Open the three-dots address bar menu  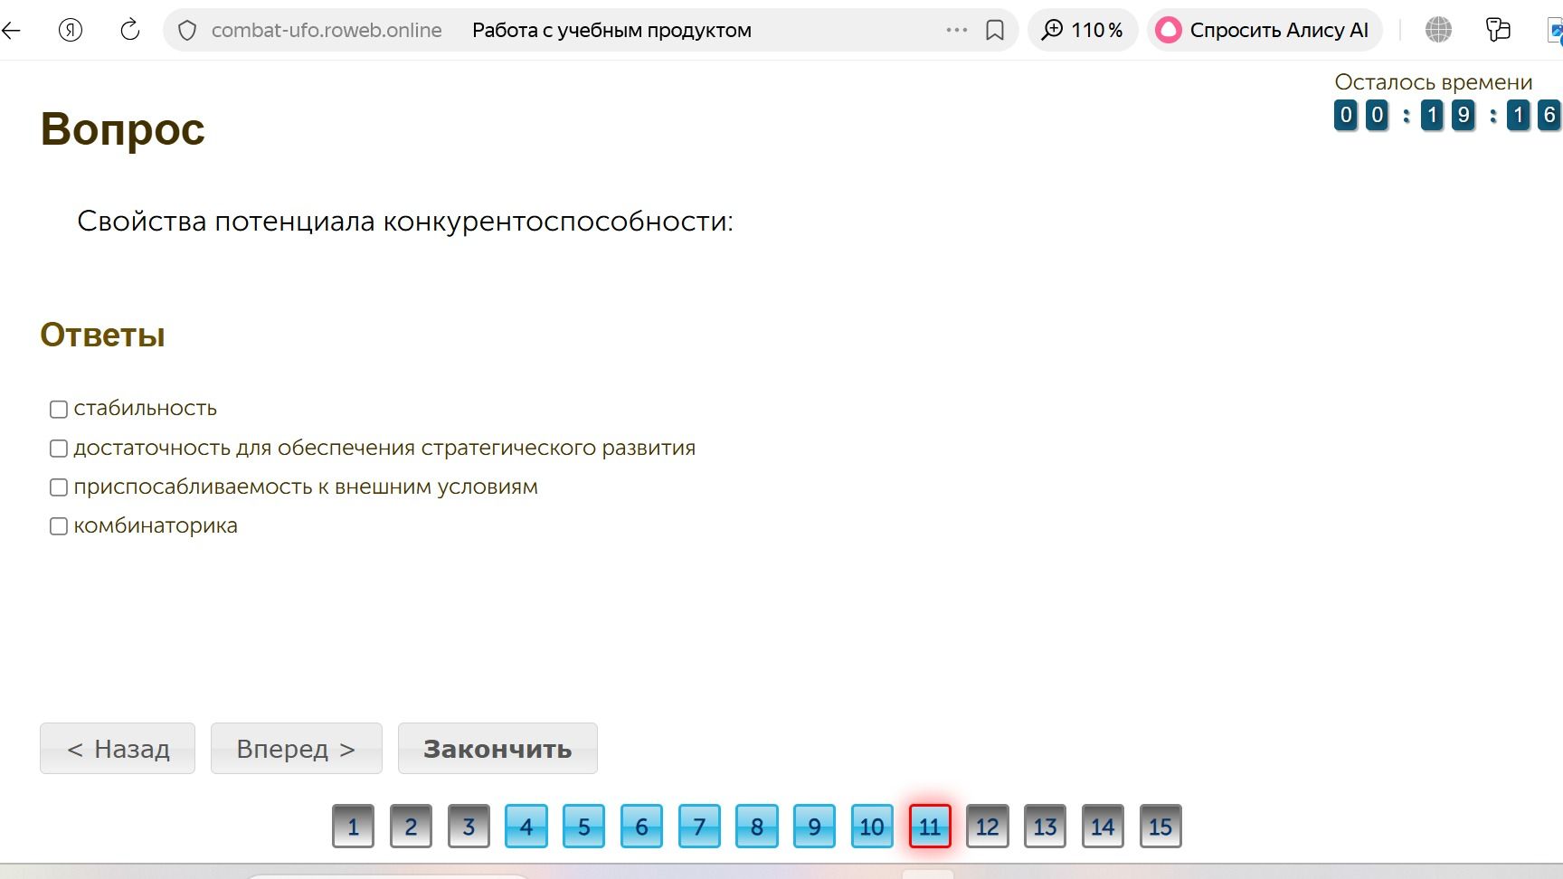(x=957, y=30)
